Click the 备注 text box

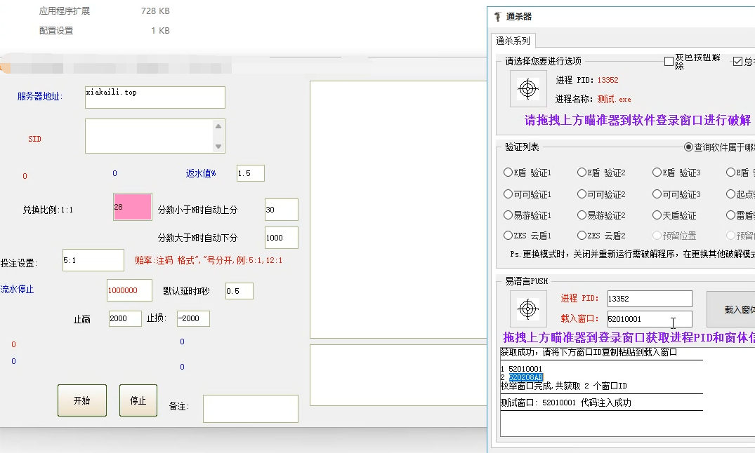click(x=250, y=409)
